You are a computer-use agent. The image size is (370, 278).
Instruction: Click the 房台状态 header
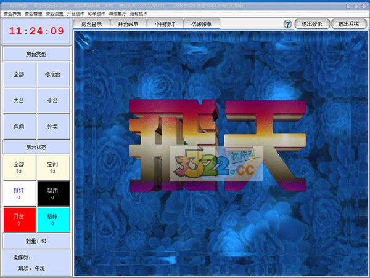pos(36,148)
